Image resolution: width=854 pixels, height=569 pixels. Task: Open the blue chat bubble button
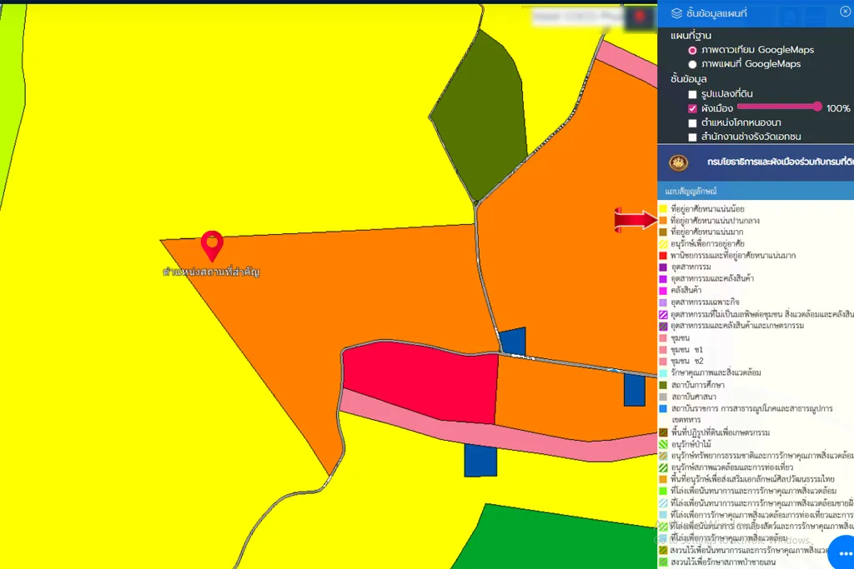tap(842, 552)
